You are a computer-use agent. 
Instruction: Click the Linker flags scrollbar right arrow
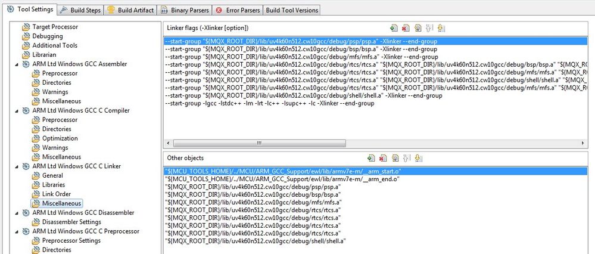pyautogui.click(x=583, y=144)
